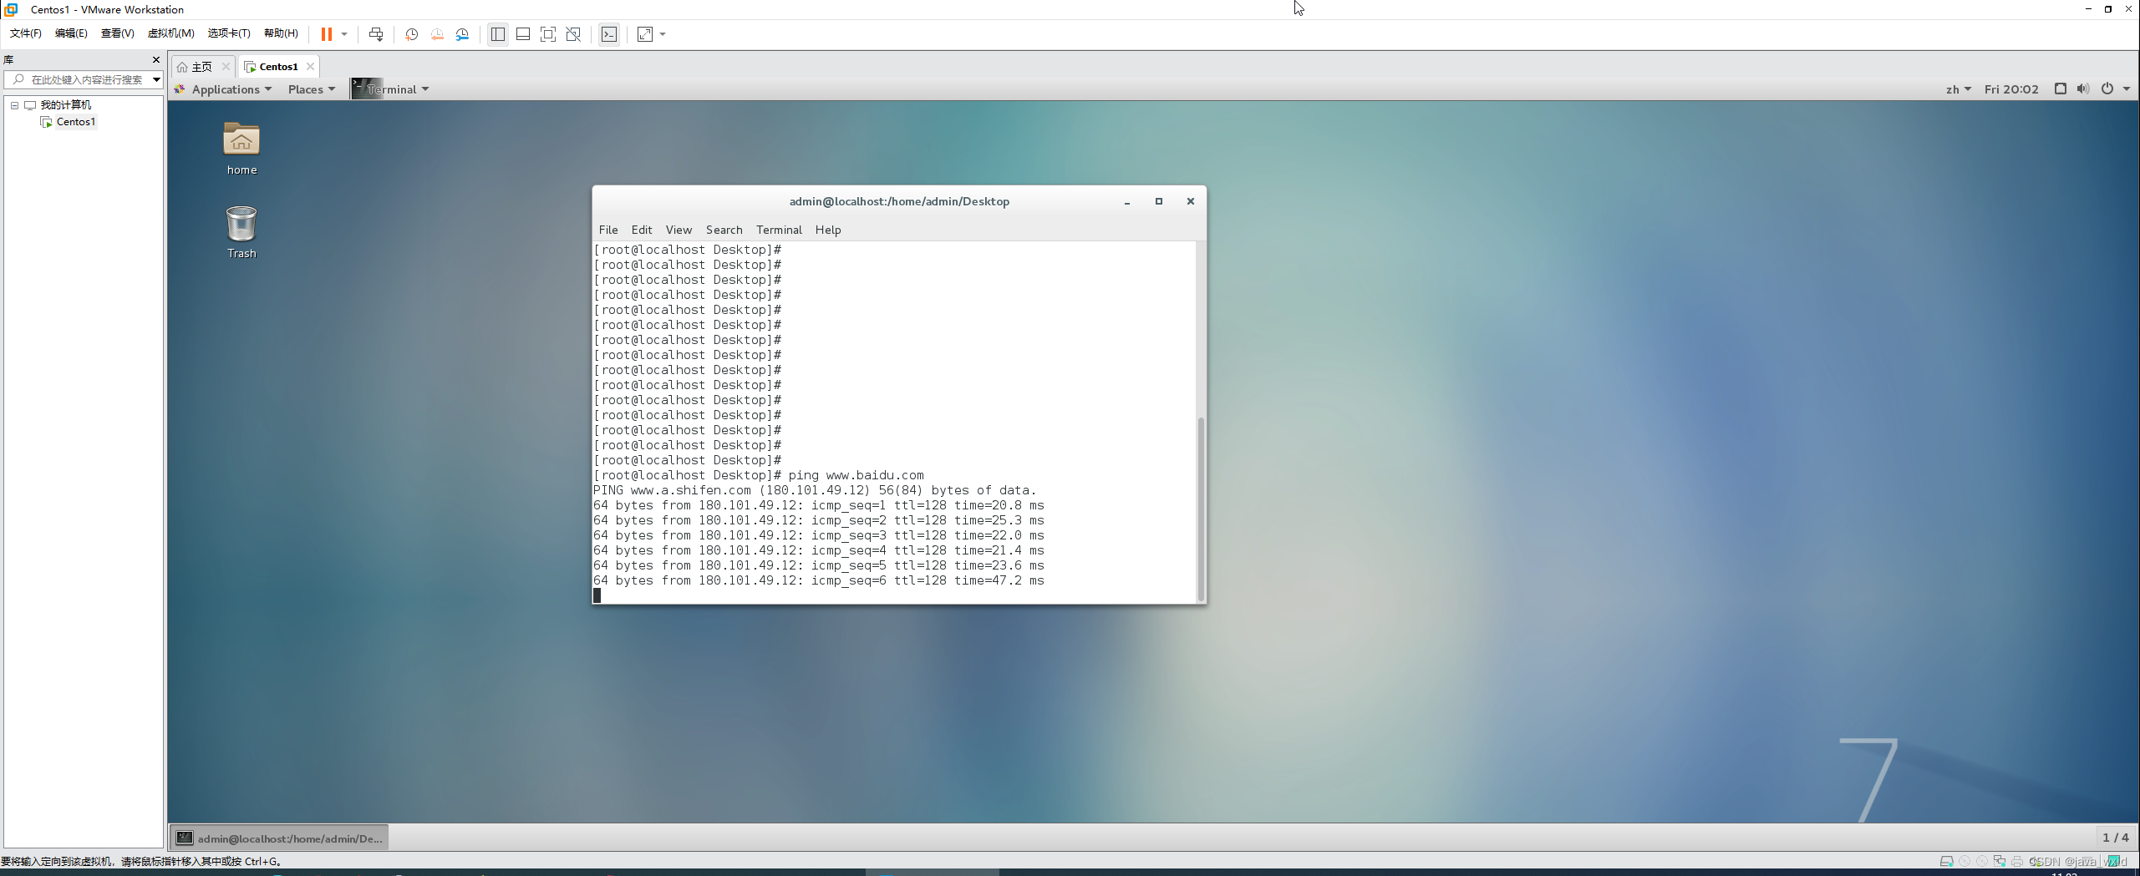Open the home folder desktop icon
The height and width of the screenshot is (876, 2140).
[241, 149]
